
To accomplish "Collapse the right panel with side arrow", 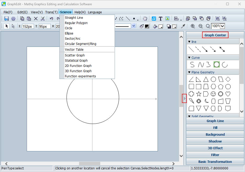I will [x=185, y=99].
